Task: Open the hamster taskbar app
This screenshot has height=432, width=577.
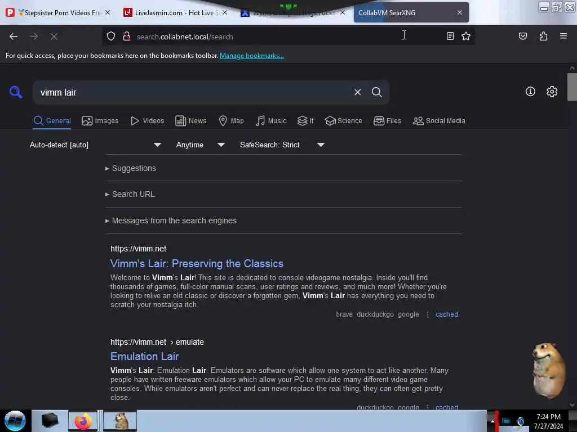Action: point(121,421)
